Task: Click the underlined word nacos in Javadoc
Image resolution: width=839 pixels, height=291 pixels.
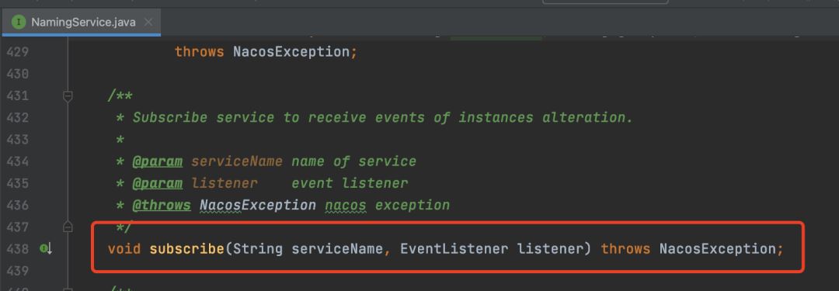Action: coord(346,206)
